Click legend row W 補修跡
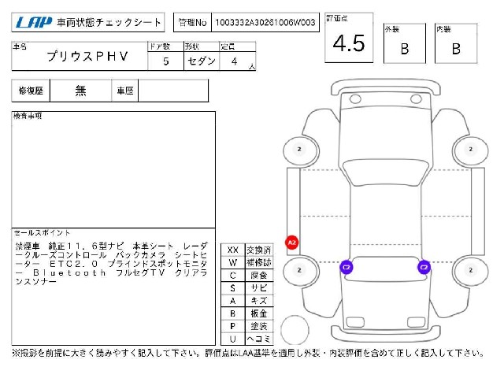 pyautogui.click(x=247, y=262)
